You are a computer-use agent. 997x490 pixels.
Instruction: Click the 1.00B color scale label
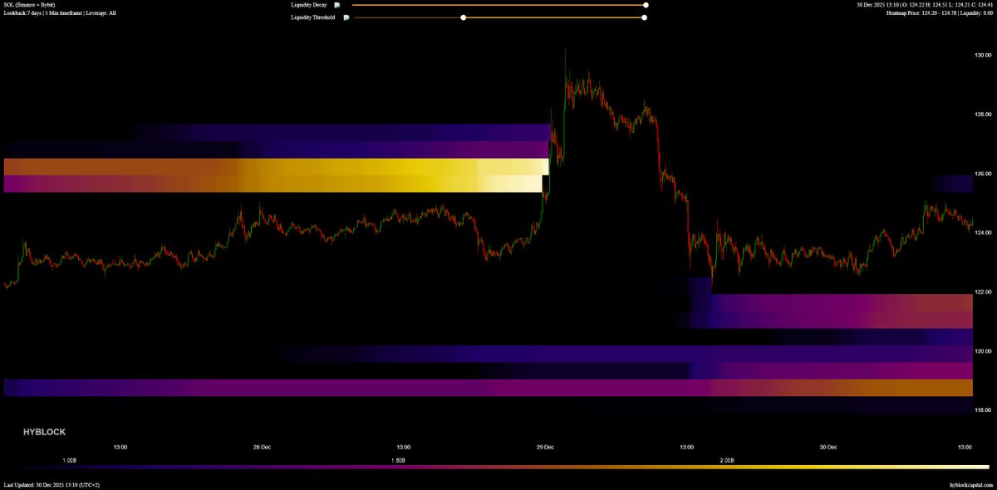(70, 459)
